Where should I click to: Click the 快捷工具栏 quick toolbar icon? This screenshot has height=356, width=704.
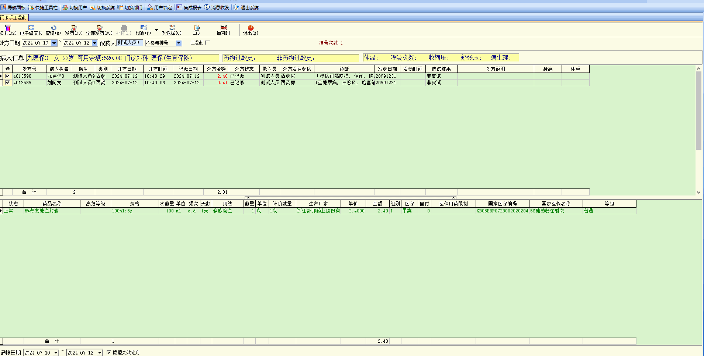point(31,7)
